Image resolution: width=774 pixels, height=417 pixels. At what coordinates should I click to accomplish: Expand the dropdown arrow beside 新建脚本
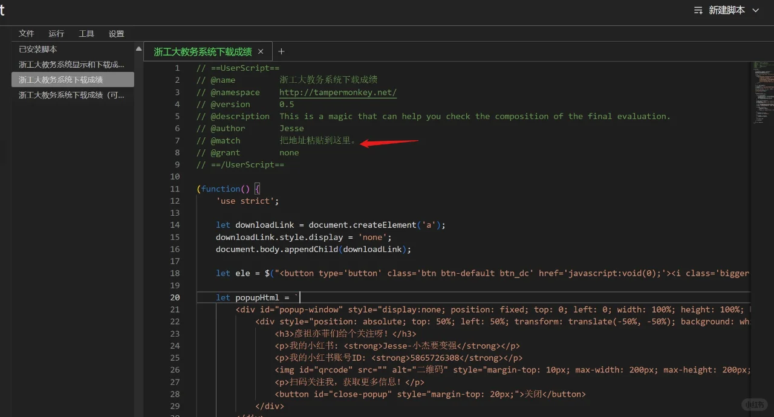pyautogui.click(x=755, y=10)
